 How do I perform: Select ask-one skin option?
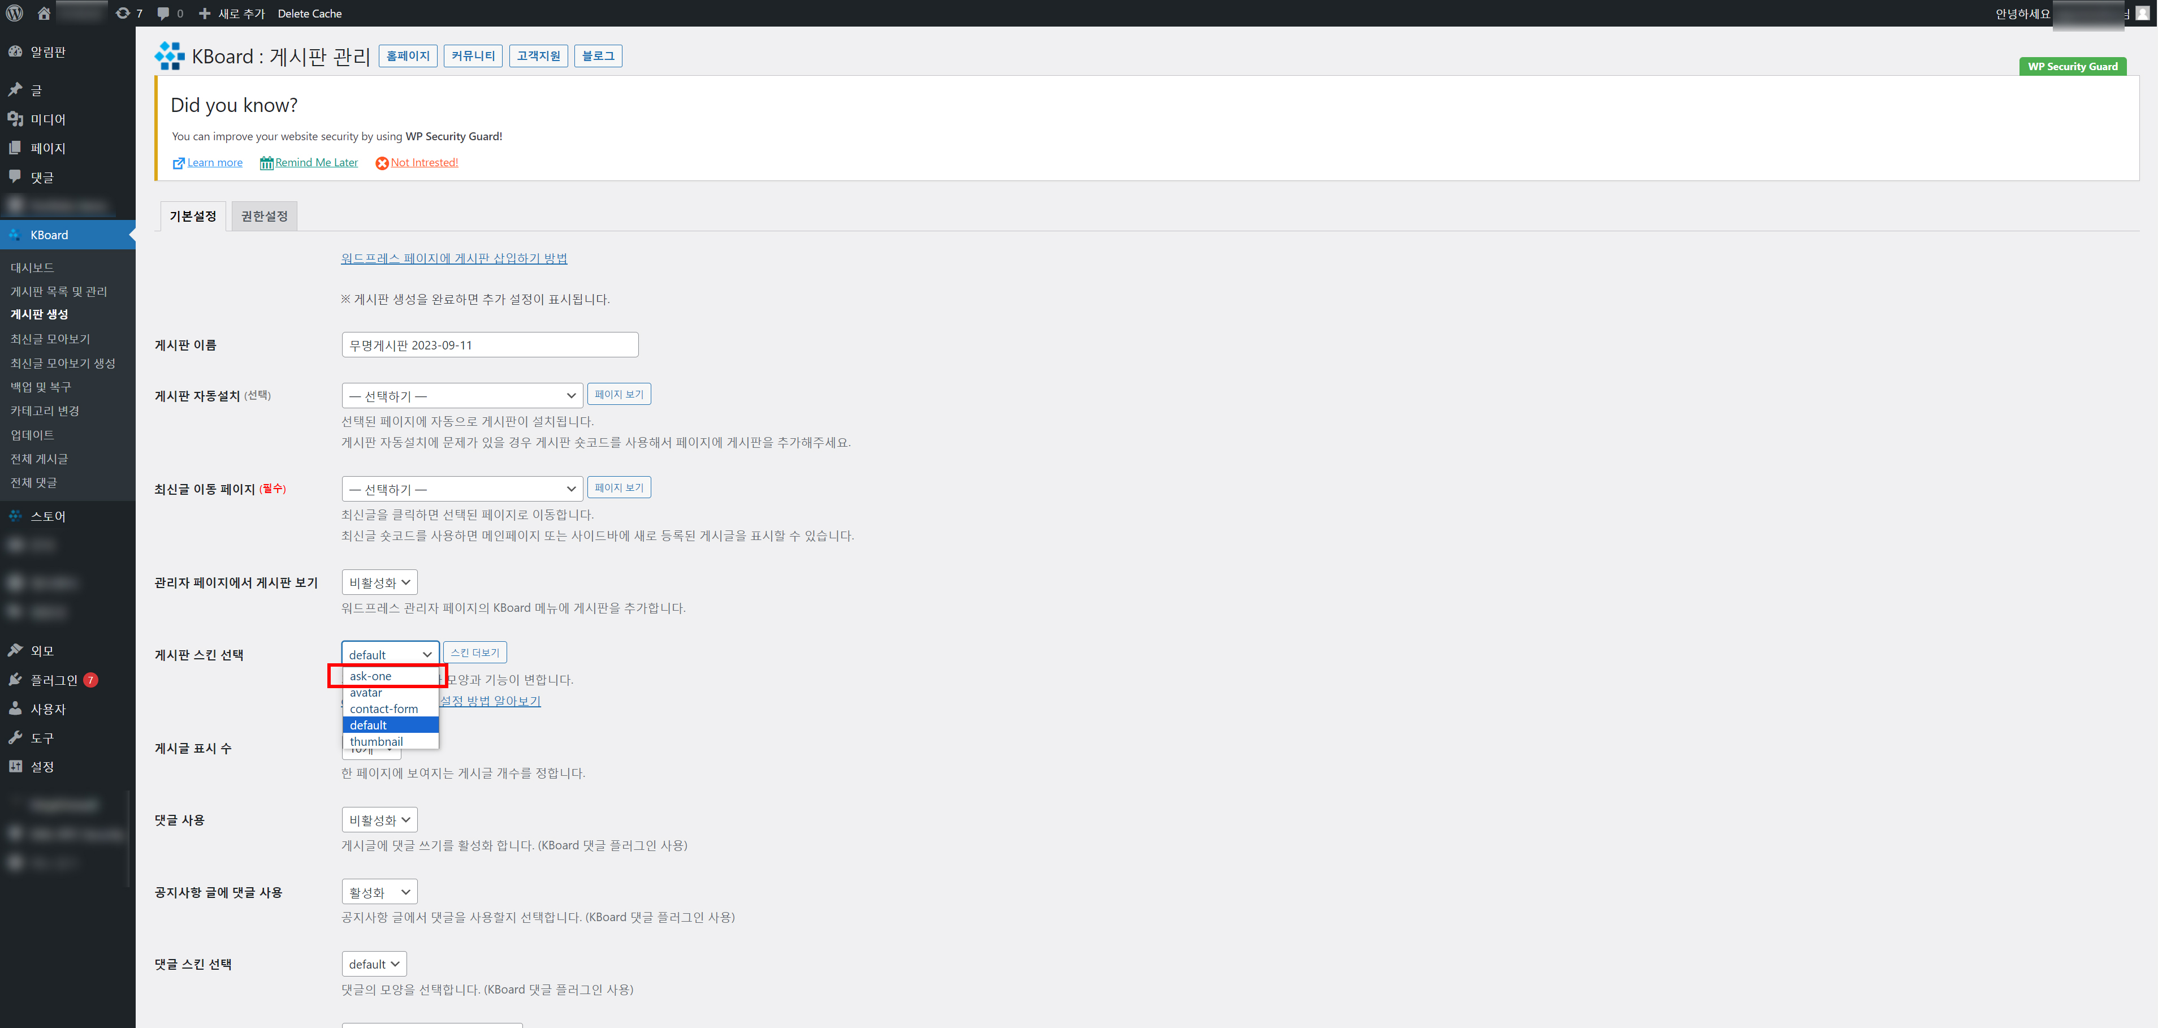click(390, 676)
